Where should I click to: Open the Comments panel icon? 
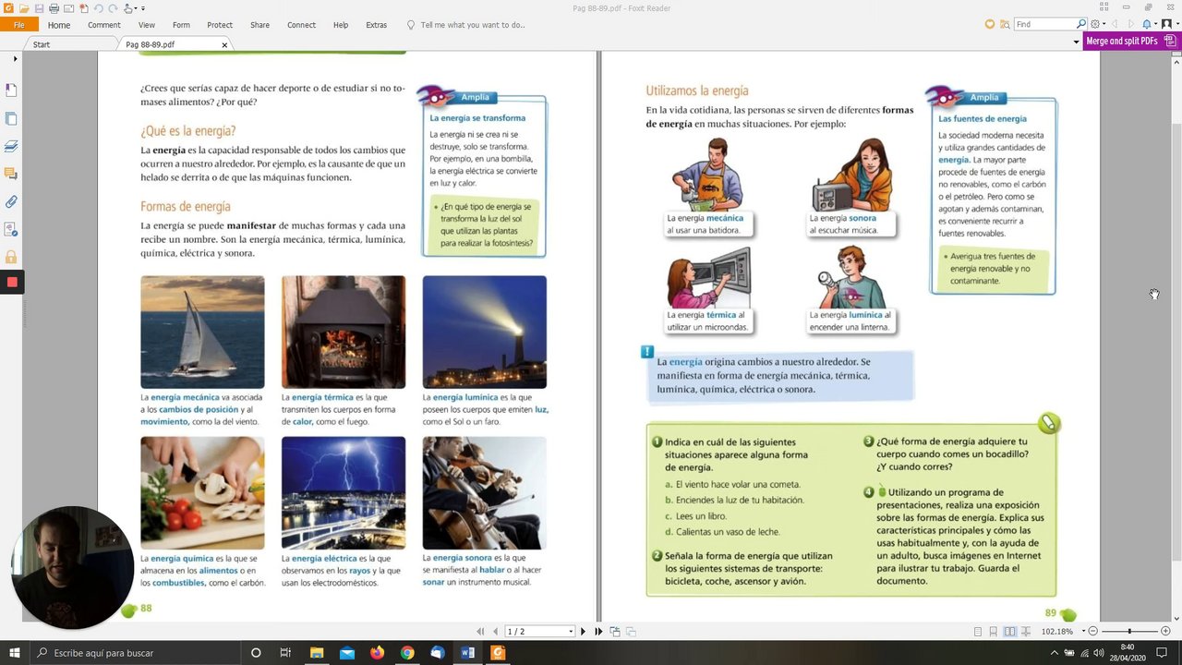click(11, 174)
